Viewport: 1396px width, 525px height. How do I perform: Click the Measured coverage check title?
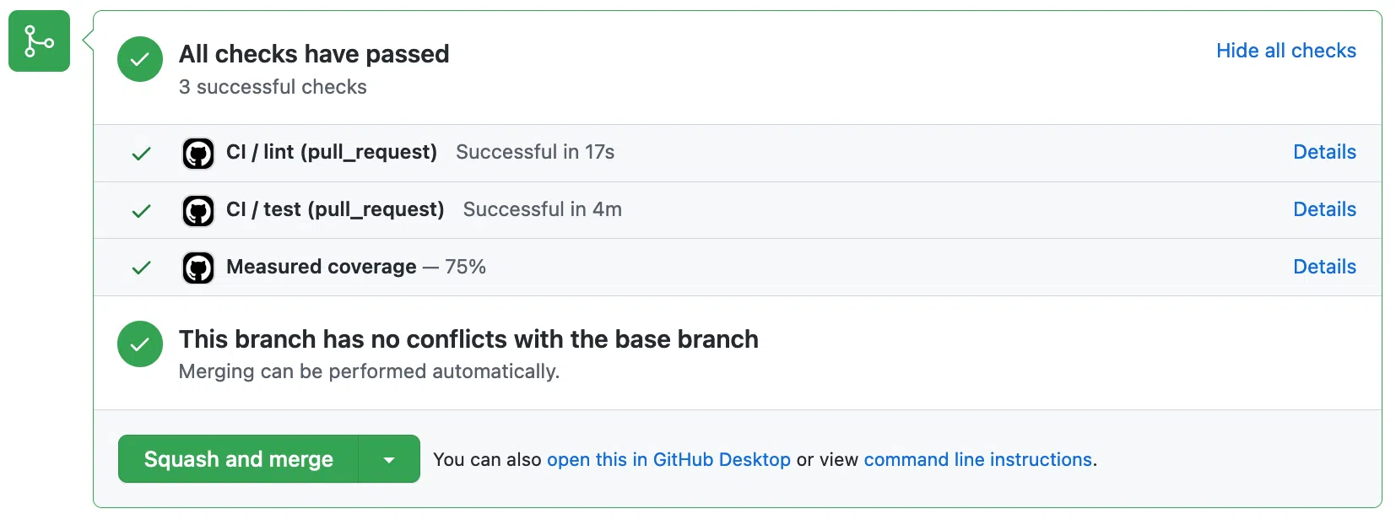tap(322, 267)
